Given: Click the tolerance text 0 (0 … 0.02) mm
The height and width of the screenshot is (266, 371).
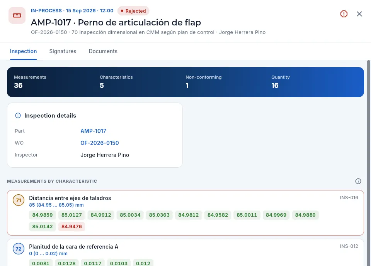Looking at the screenshot, I should click(x=48, y=254).
